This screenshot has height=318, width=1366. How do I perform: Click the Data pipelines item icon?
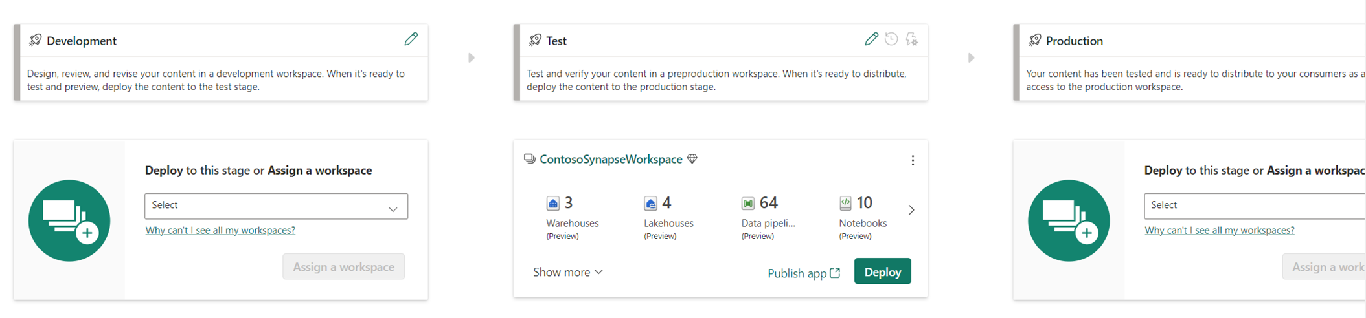748,204
